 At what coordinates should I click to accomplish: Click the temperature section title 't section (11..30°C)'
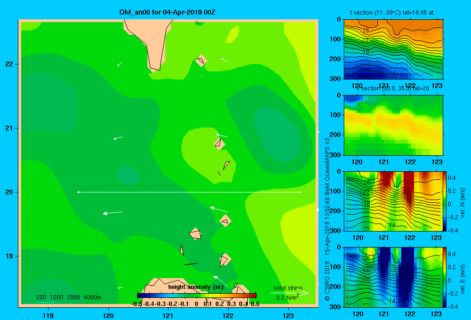tap(375, 13)
